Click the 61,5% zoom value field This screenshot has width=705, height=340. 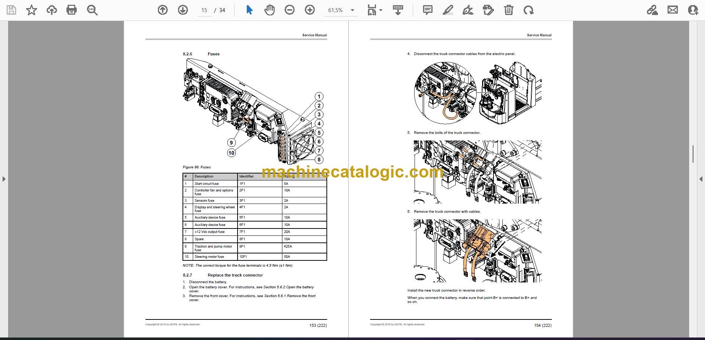(336, 10)
